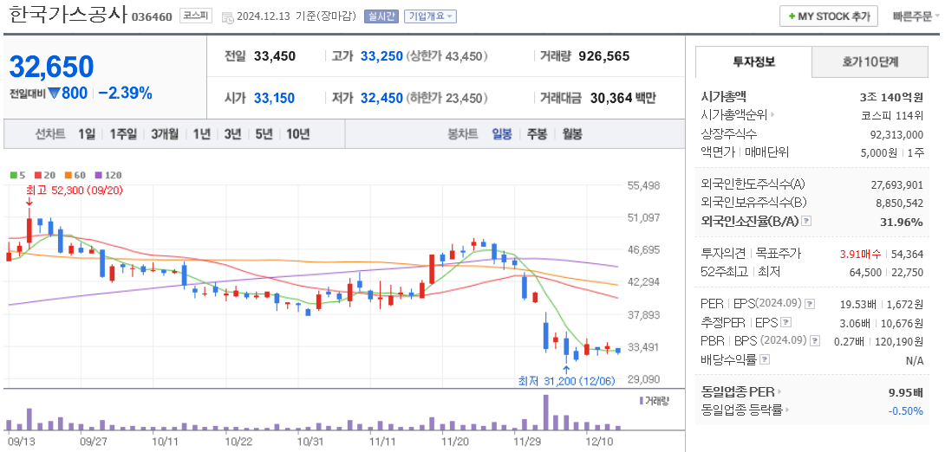Click the help icon beside 외국인소진율(B/A)

(x=807, y=222)
